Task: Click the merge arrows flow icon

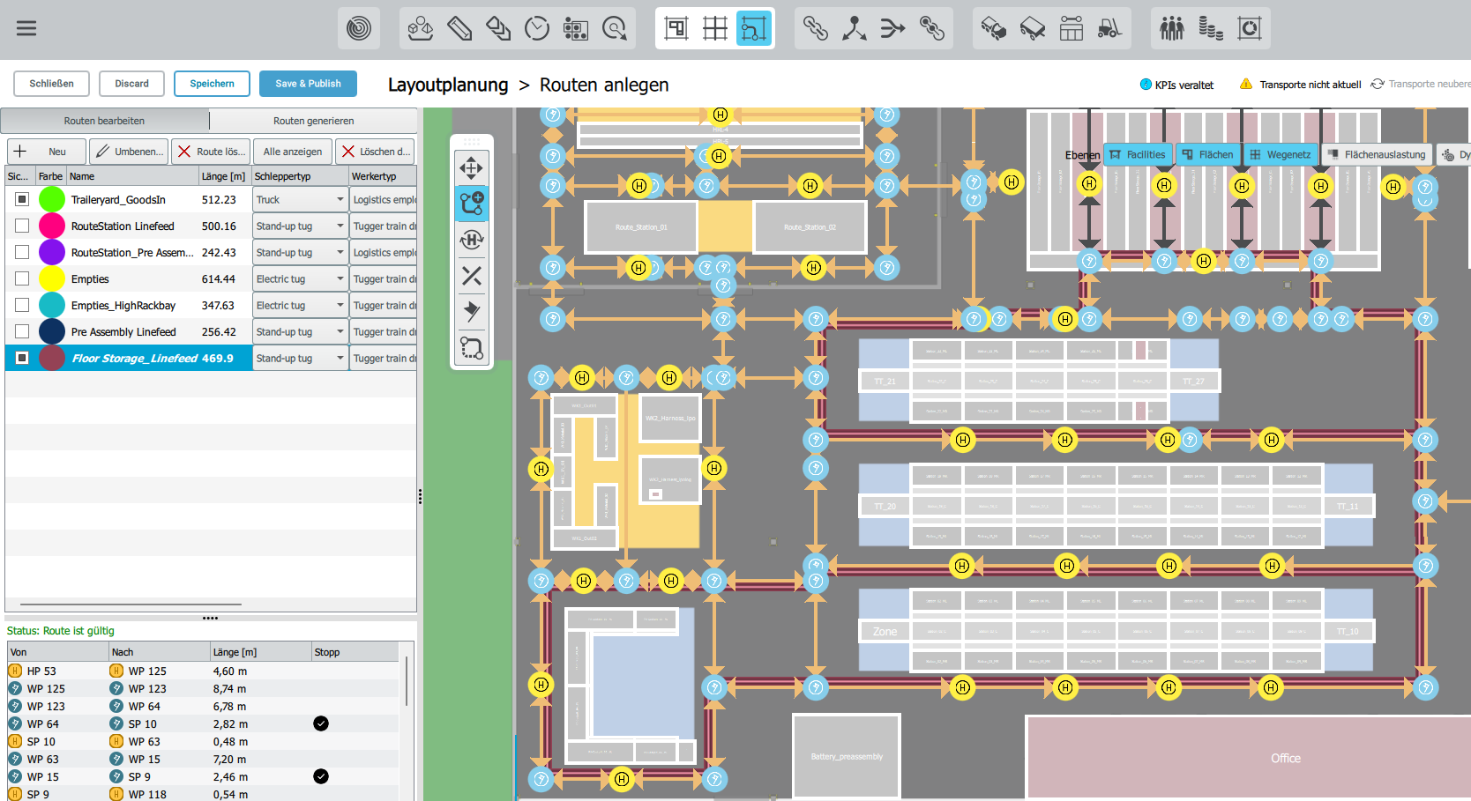Action: click(x=893, y=28)
